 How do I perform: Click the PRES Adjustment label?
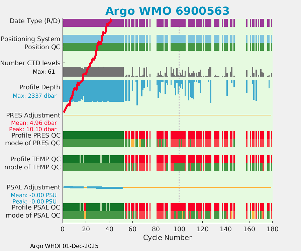[x=33, y=115]
